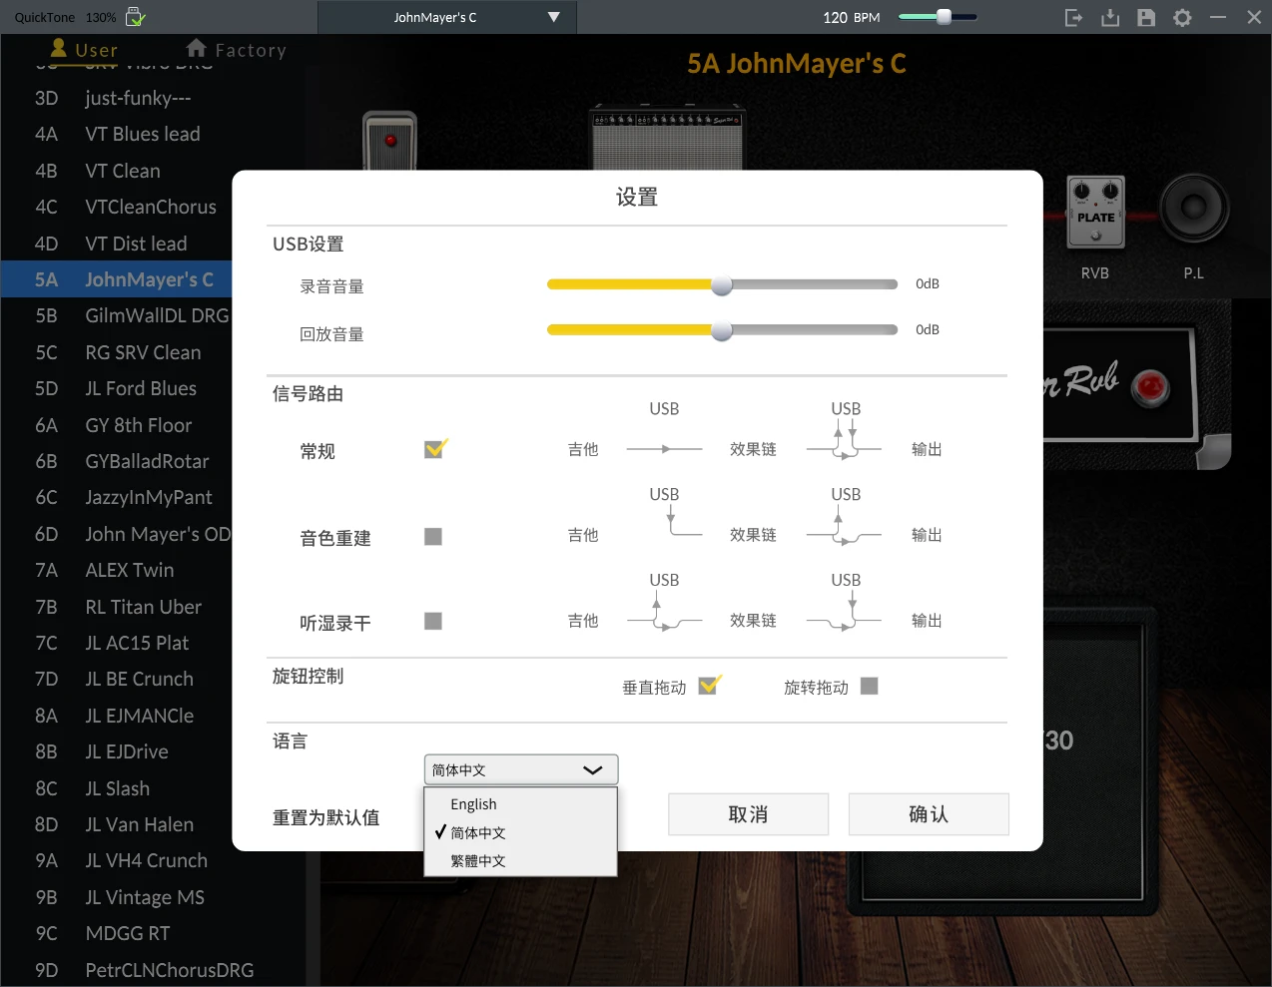Select preset 4B VT Clean

pyautogui.click(x=117, y=171)
